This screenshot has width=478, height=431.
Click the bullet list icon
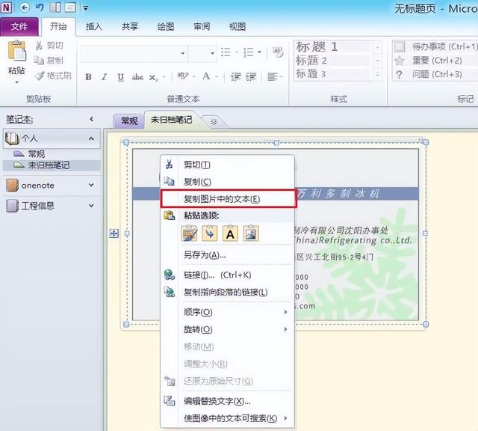226,52
